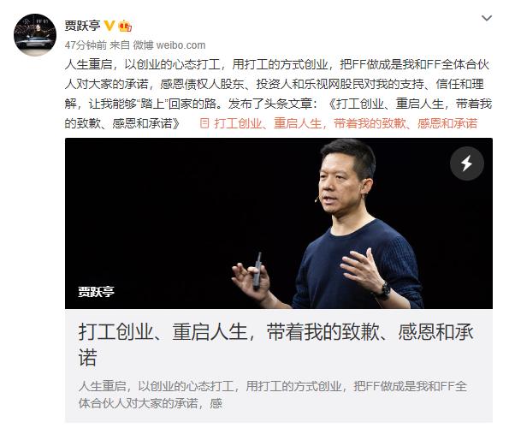Viewport: 509px width, 428px height.
Task: Click the 贾跃亭 watermark on the cover image
Action: tap(96, 291)
